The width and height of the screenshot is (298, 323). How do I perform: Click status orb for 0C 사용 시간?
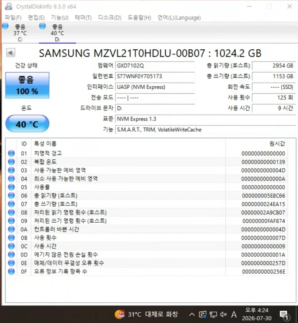point(11,246)
